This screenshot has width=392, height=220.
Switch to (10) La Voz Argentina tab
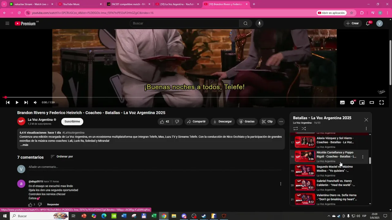(x=177, y=4)
